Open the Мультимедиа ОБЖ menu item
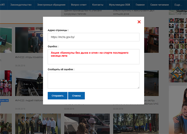Screen dimensions: 187x134 (x=119, y=5)
